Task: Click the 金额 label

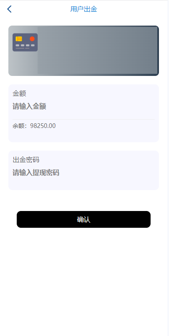Action: click(19, 94)
